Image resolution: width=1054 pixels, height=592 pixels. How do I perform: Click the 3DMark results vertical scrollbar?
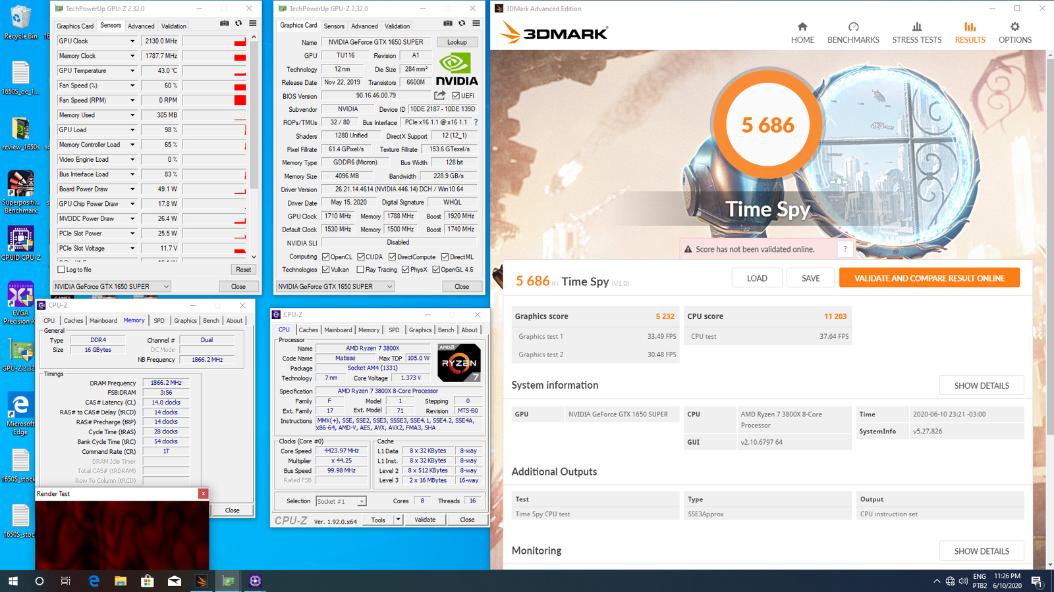[1049, 263]
